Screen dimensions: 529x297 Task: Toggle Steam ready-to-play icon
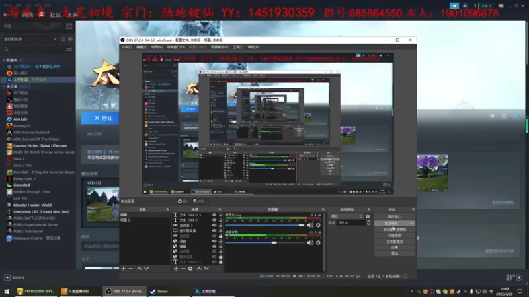click(x=70, y=39)
